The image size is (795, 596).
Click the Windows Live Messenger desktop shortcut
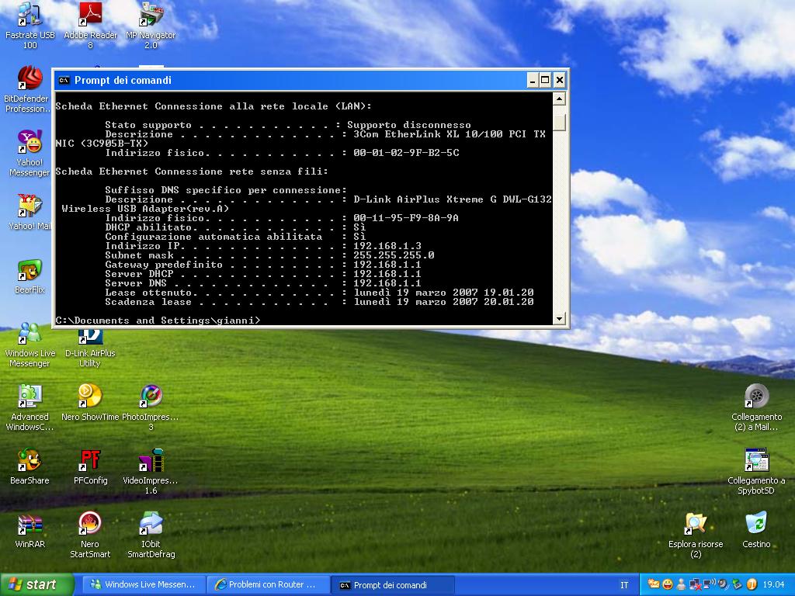pos(30,345)
